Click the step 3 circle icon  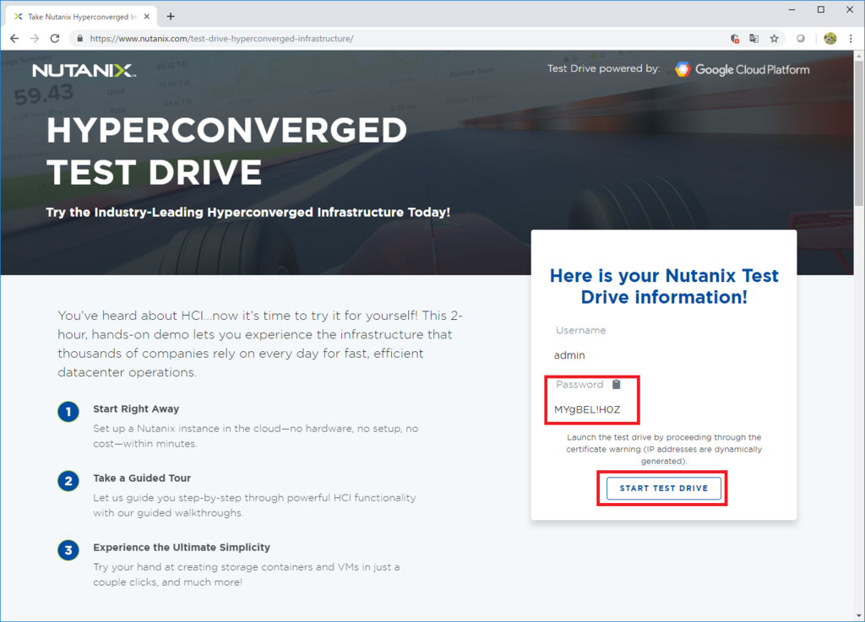(x=68, y=549)
